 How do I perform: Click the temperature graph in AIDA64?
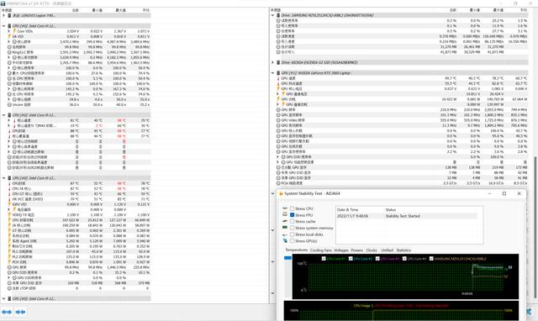[405, 276]
